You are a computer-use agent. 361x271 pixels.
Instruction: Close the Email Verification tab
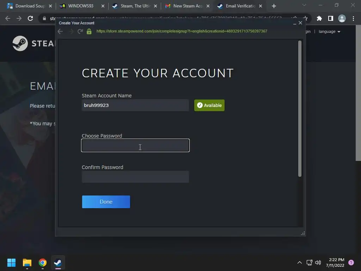coord(261,6)
